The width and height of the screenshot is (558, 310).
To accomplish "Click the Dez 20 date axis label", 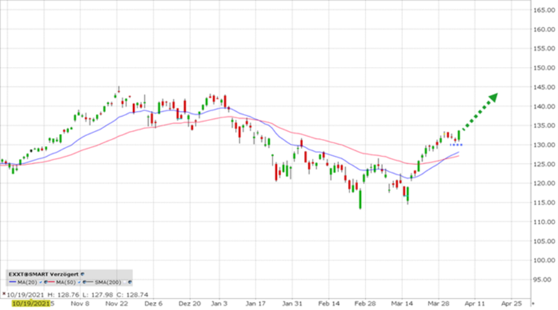I will point(190,303).
